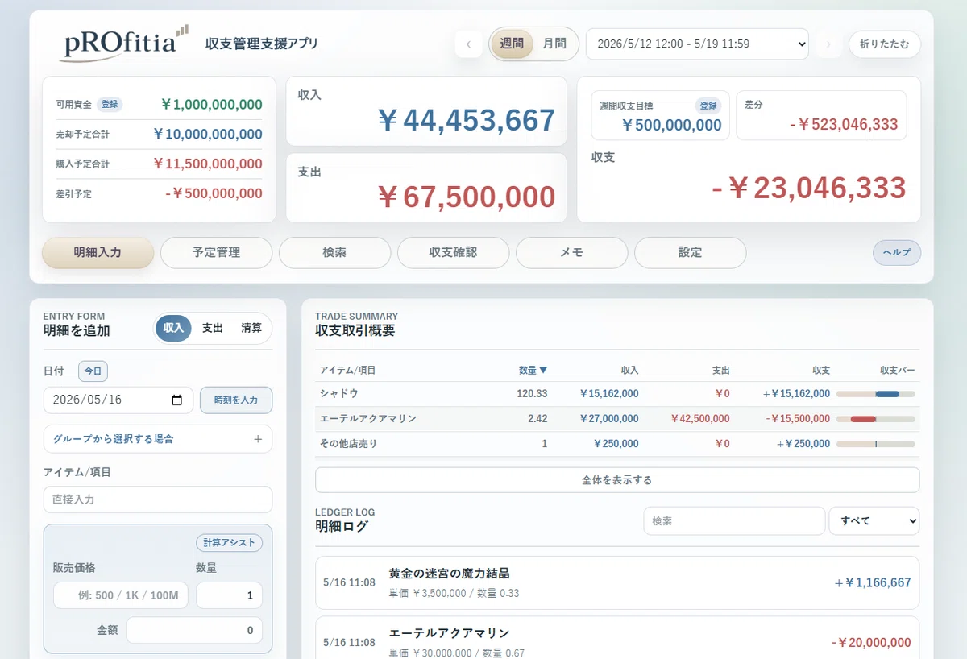The image size is (967, 659).
Task: Click ￥42,500,000 expense cell
Action: pos(700,419)
